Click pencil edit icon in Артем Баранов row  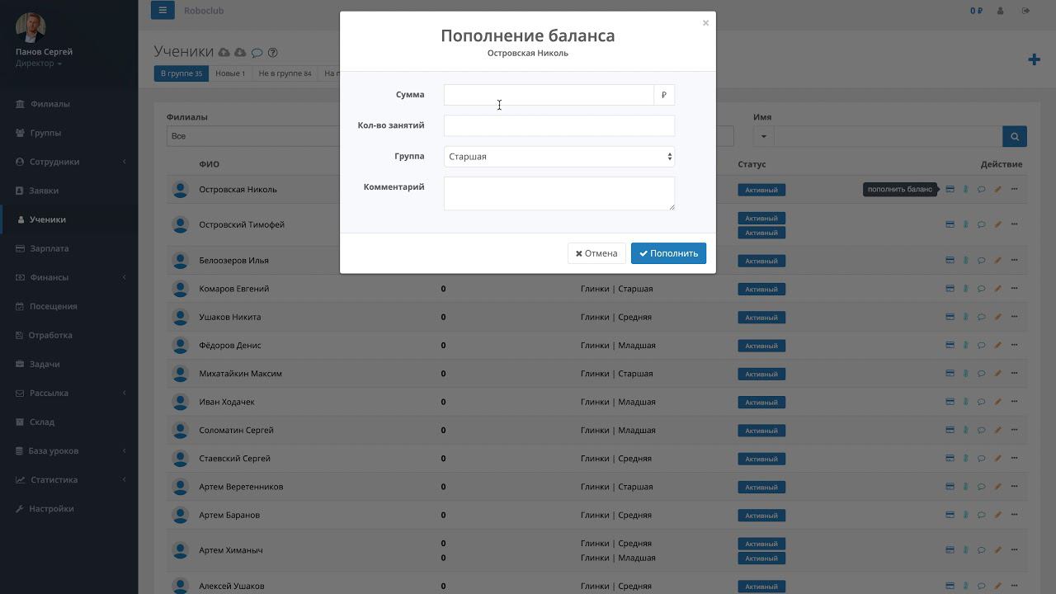coord(997,515)
